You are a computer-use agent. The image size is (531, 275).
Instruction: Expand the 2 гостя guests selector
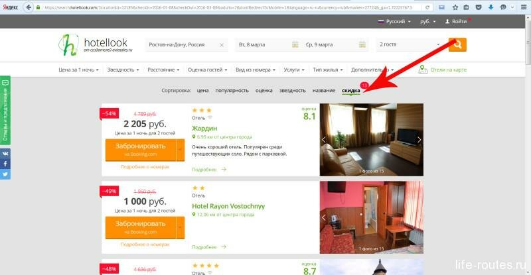tap(408, 45)
